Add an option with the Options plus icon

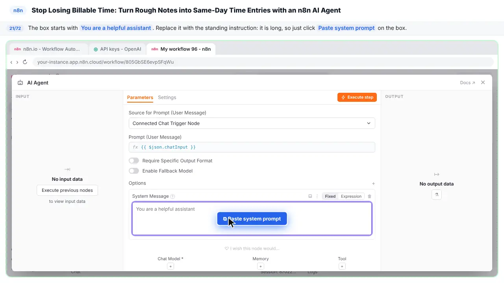pos(373,183)
